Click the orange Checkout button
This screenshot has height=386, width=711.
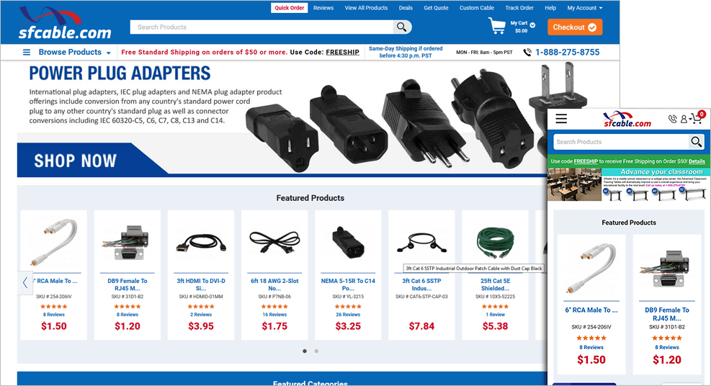[575, 27]
